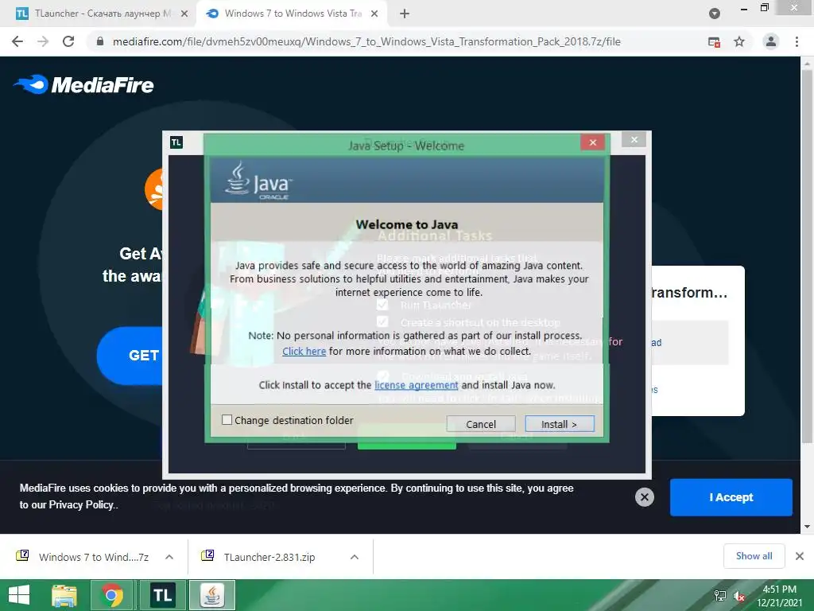Image resolution: width=814 pixels, height=611 pixels.
Task: Open File Explorer from taskbar
Action: point(64,595)
